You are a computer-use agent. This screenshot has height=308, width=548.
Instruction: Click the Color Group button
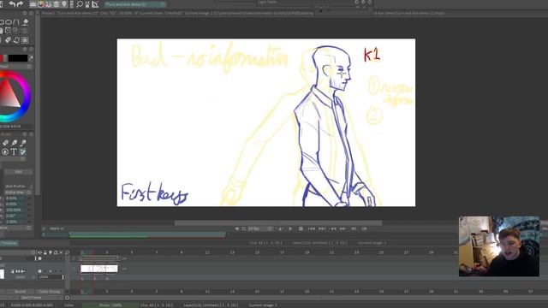click(50, 292)
